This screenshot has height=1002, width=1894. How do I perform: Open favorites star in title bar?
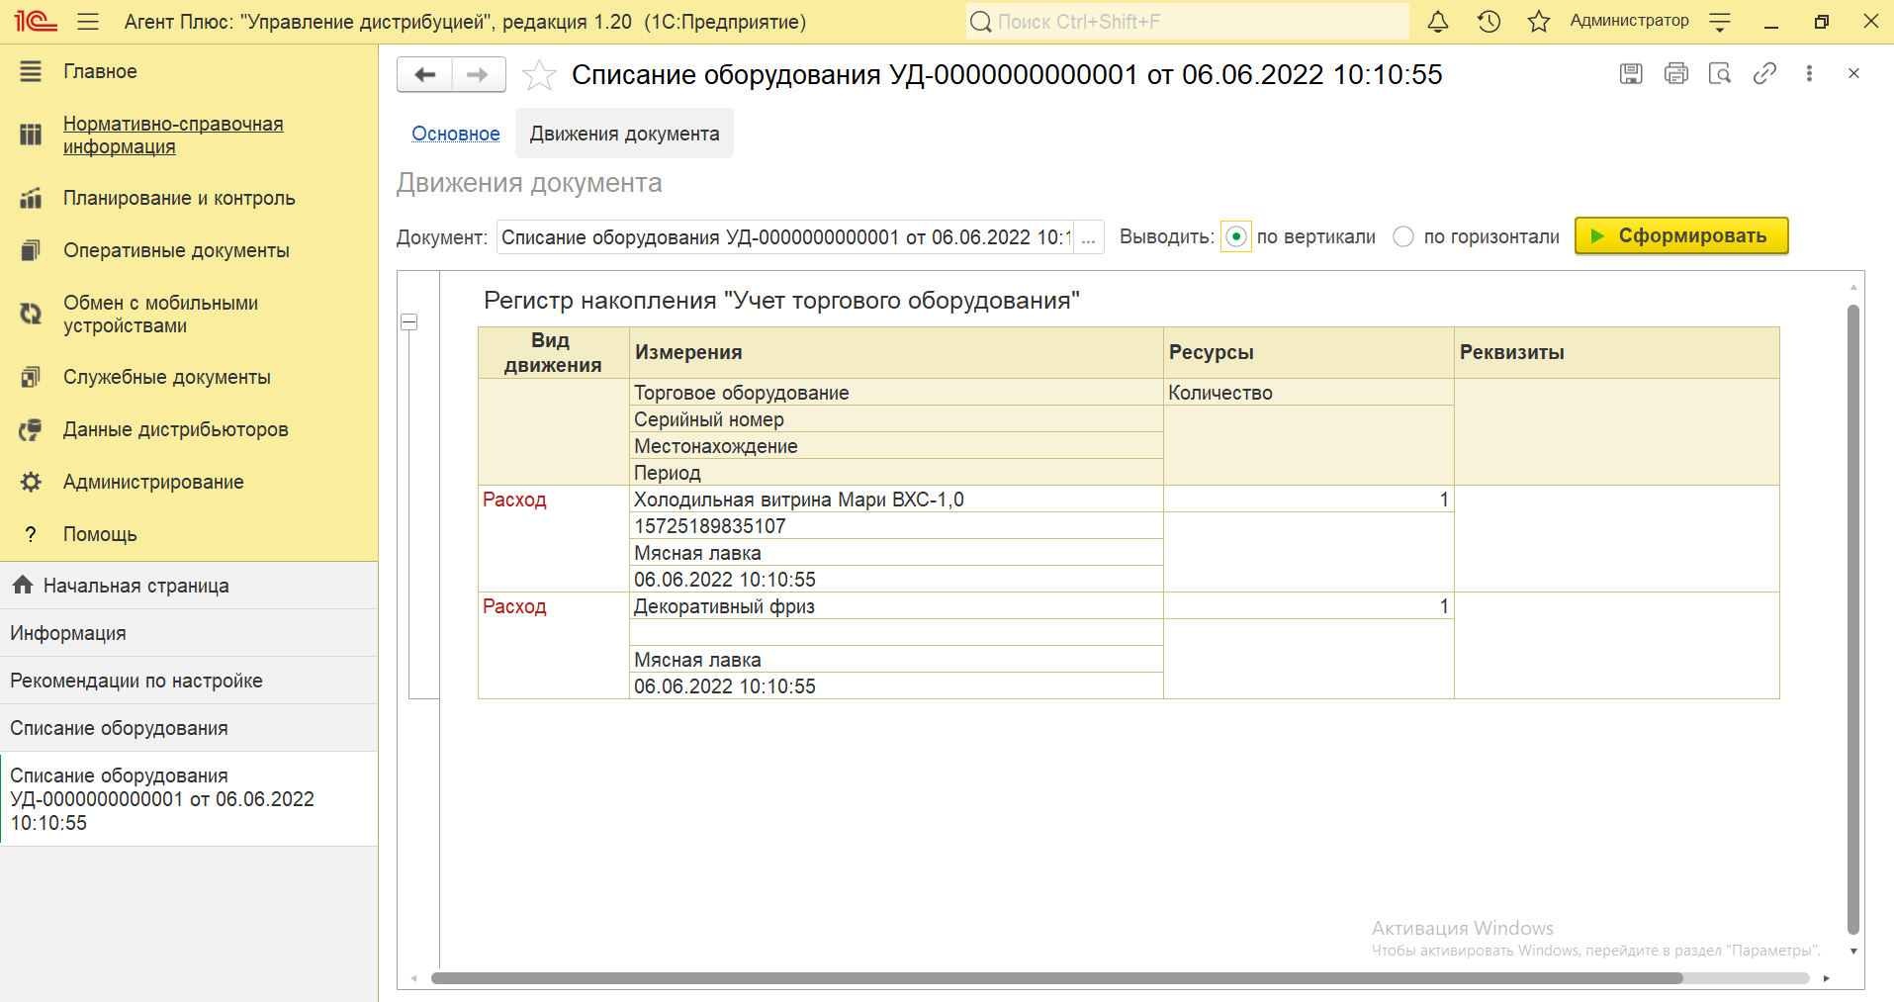point(1539,22)
